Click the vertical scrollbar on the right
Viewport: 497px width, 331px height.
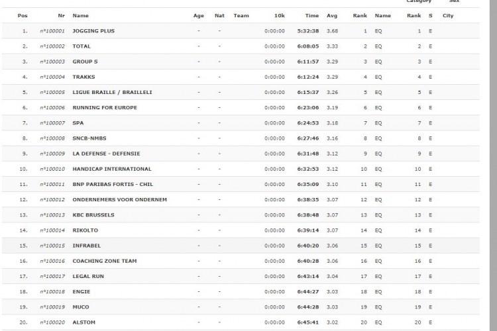coord(493,165)
